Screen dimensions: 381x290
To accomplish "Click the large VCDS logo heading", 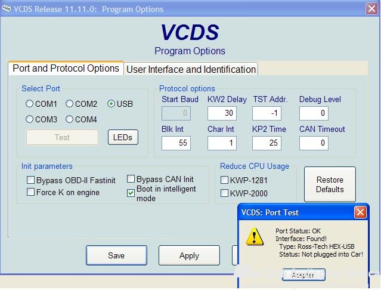I will (190, 32).
